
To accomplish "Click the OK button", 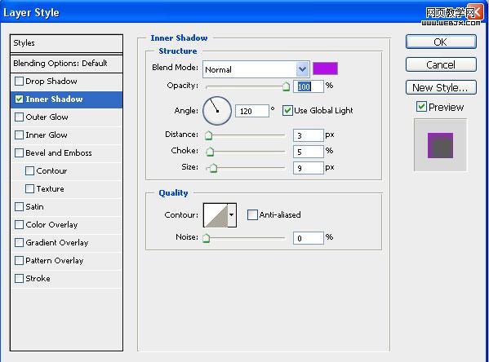I will (x=441, y=42).
